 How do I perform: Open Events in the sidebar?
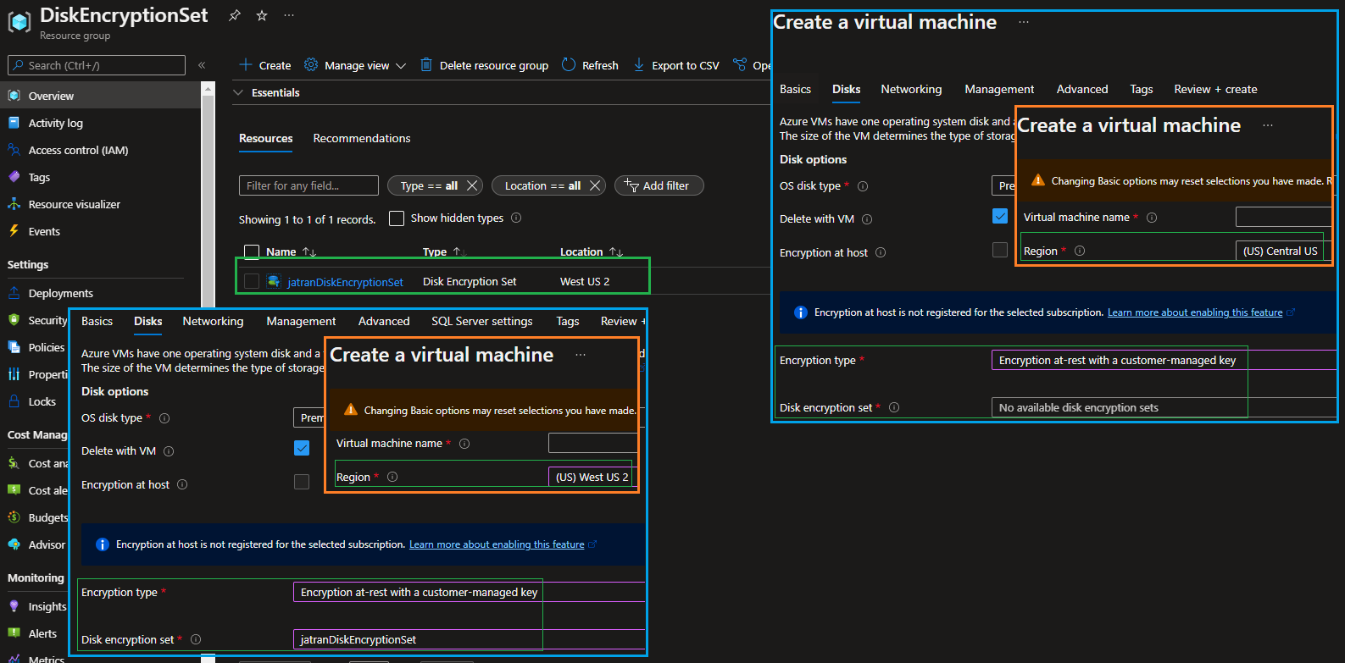pos(101,231)
